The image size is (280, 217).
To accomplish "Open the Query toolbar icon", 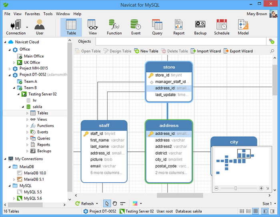I will point(157,27).
